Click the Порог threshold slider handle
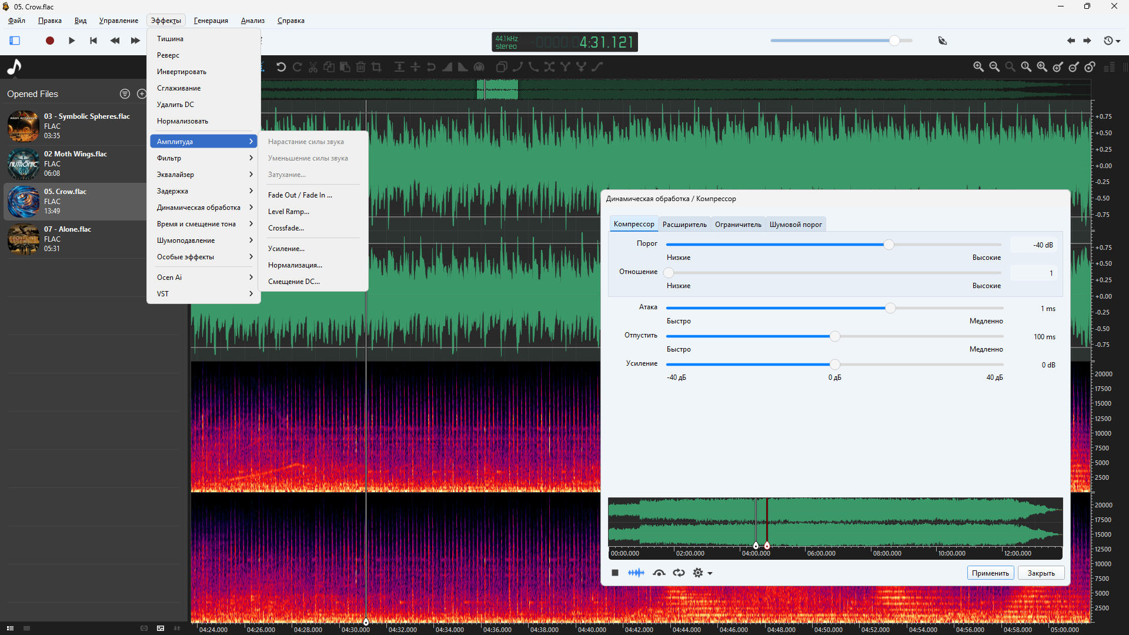 point(888,245)
